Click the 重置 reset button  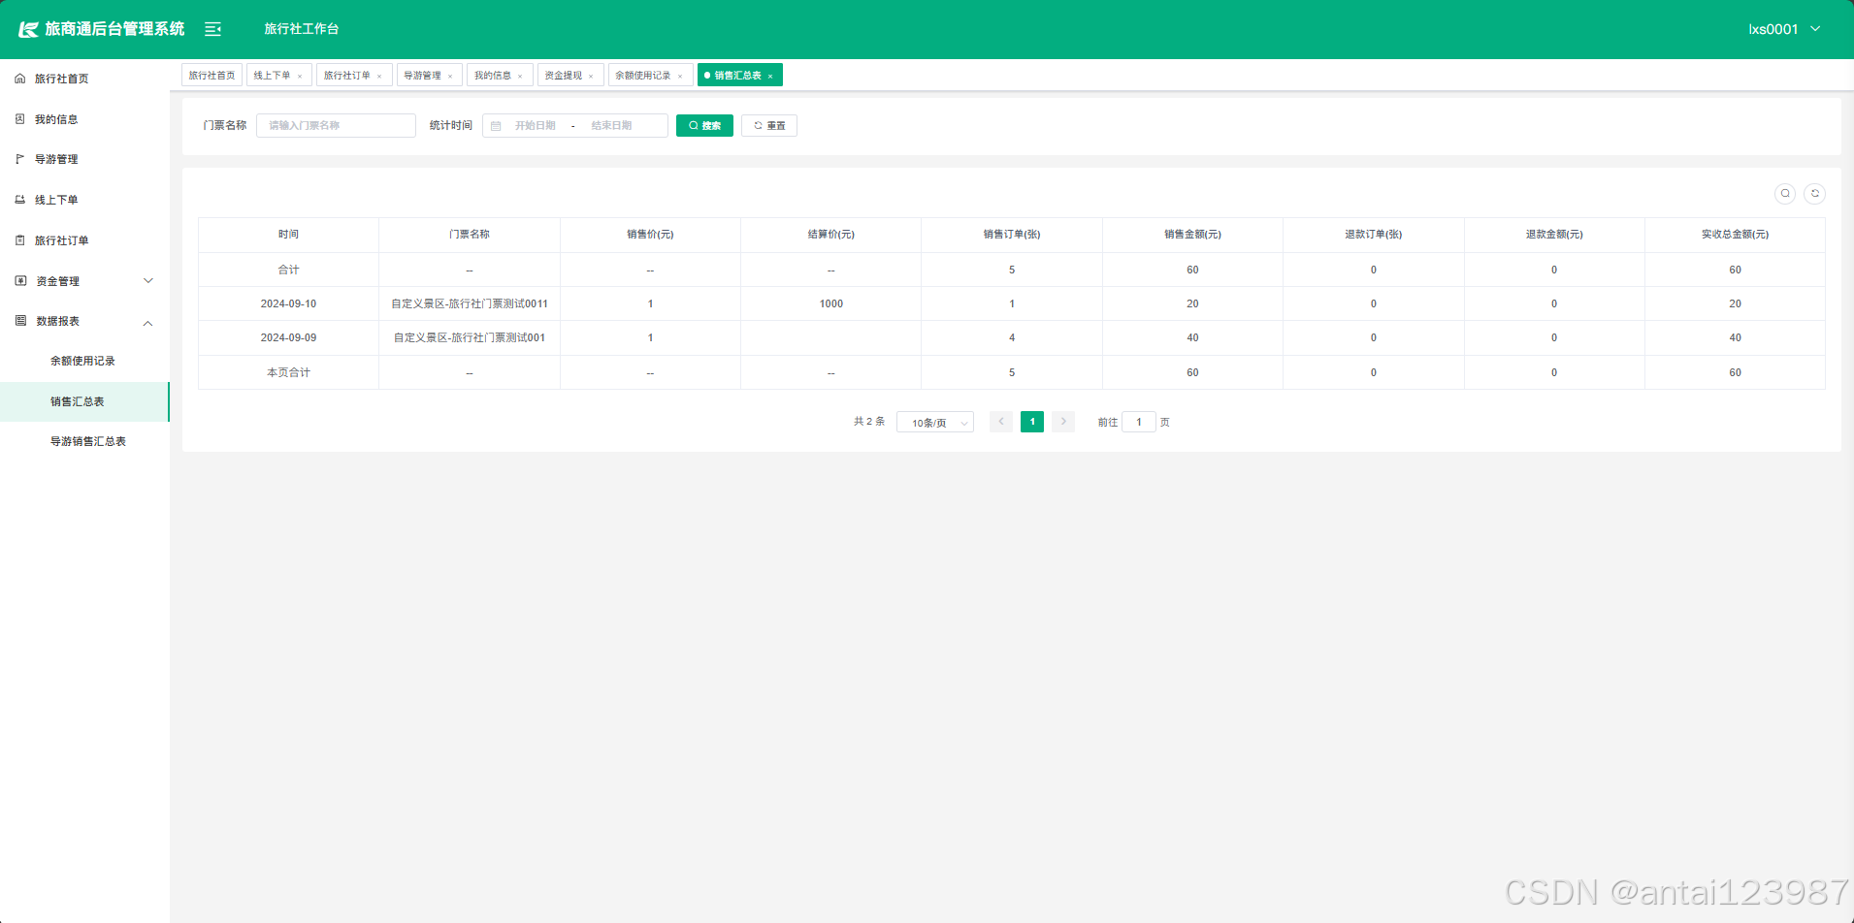point(769,126)
